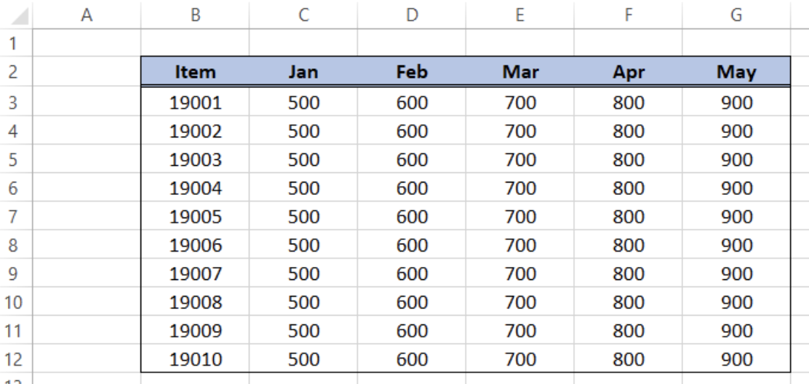This screenshot has height=384, width=809.
Task: Click the May value in row 12
Action: tap(736, 359)
